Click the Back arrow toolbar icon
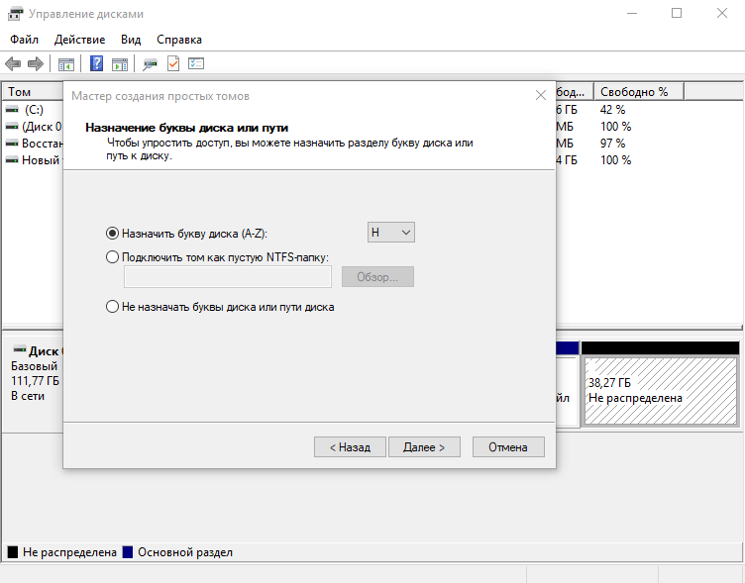 pos(13,63)
